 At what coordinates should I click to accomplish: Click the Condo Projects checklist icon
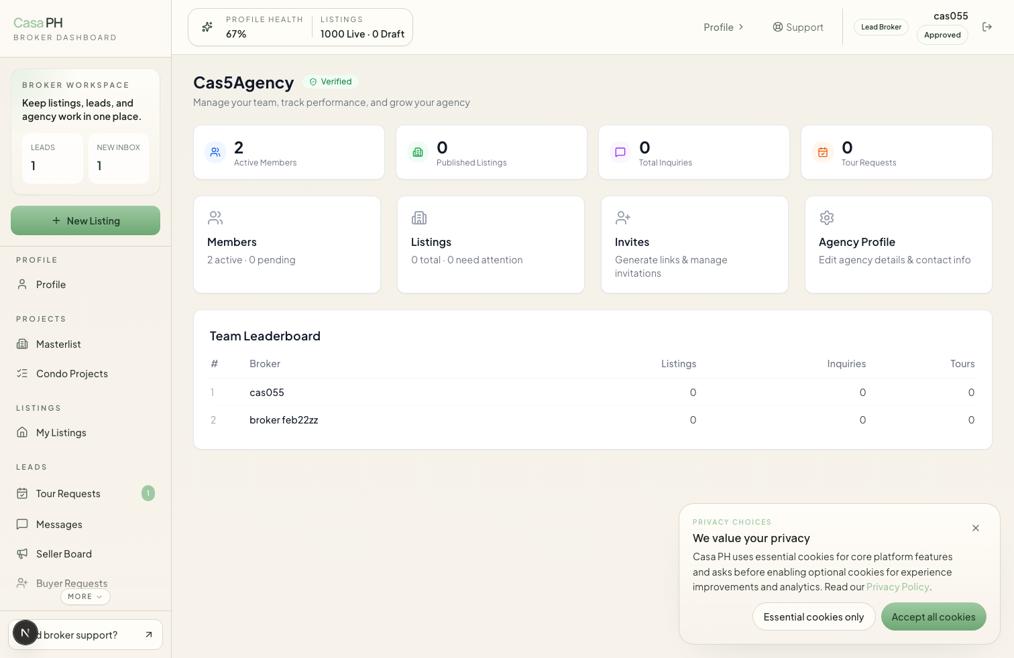pyautogui.click(x=22, y=373)
